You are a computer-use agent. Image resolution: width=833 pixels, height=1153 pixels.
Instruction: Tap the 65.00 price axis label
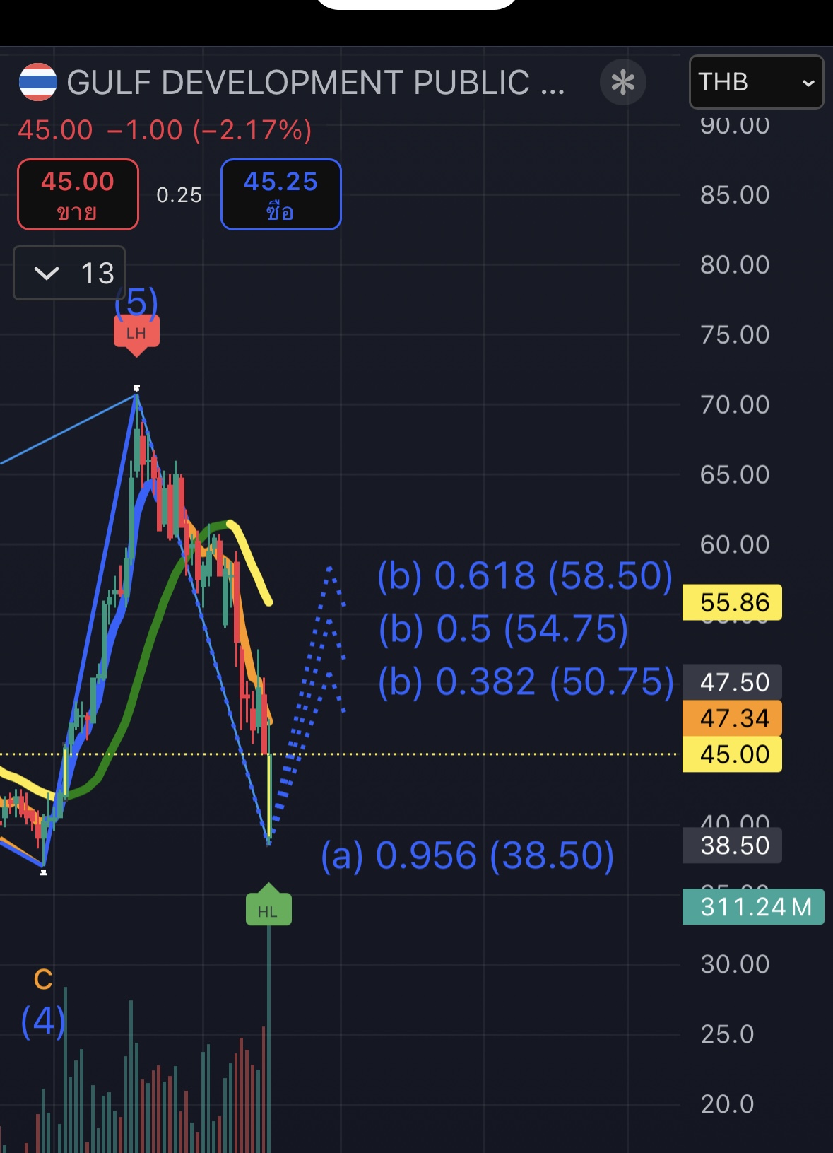point(735,475)
